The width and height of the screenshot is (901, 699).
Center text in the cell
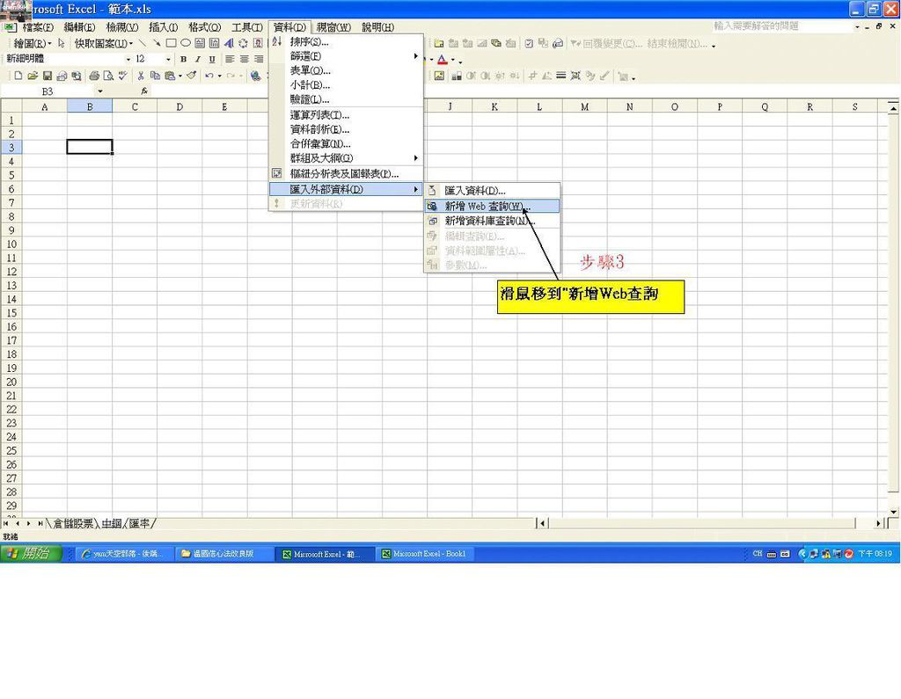click(245, 59)
